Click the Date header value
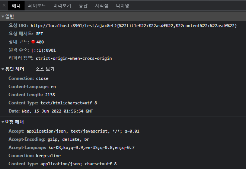 coord(57,111)
